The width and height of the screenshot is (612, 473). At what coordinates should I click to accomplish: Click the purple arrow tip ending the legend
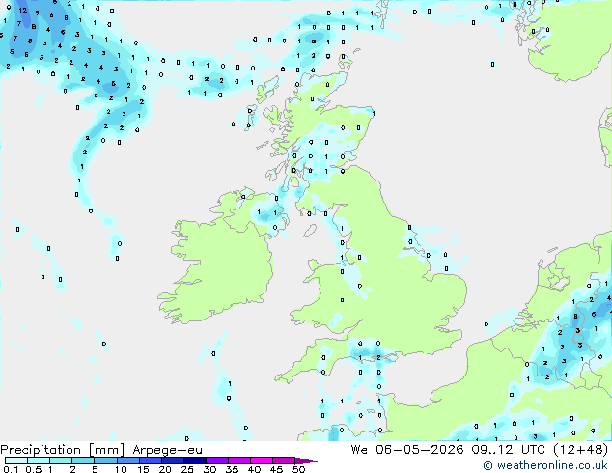tap(306, 460)
